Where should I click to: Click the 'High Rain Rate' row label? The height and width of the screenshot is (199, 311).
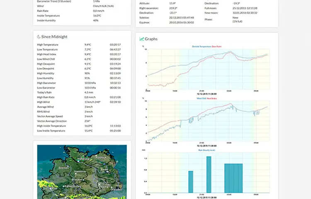pos(46,97)
